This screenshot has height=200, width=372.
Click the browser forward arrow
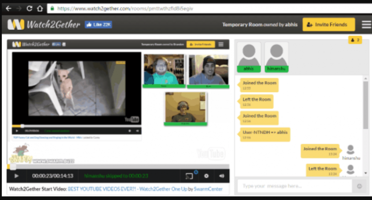point(19,9)
